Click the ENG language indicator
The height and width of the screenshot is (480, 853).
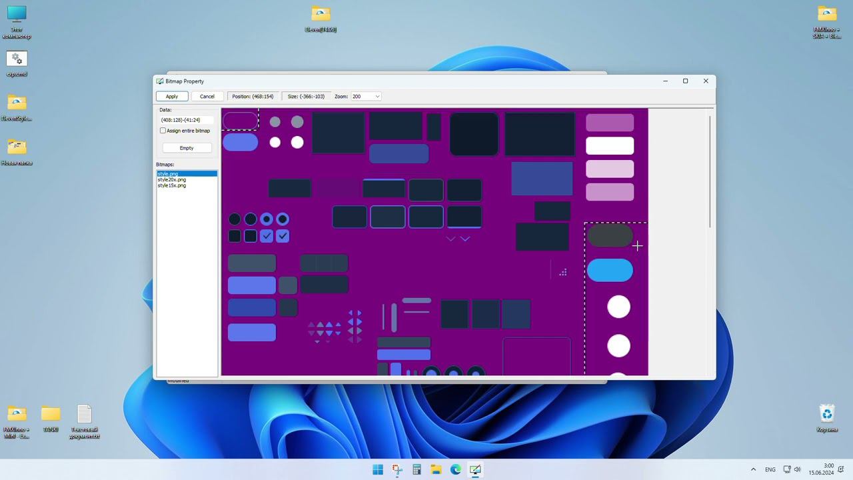[770, 469]
